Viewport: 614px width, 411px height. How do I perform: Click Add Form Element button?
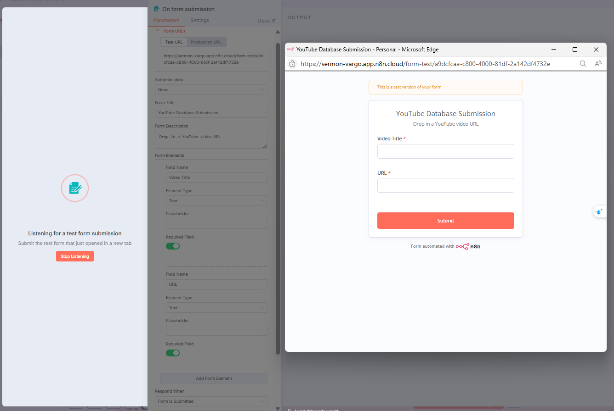pyautogui.click(x=214, y=378)
